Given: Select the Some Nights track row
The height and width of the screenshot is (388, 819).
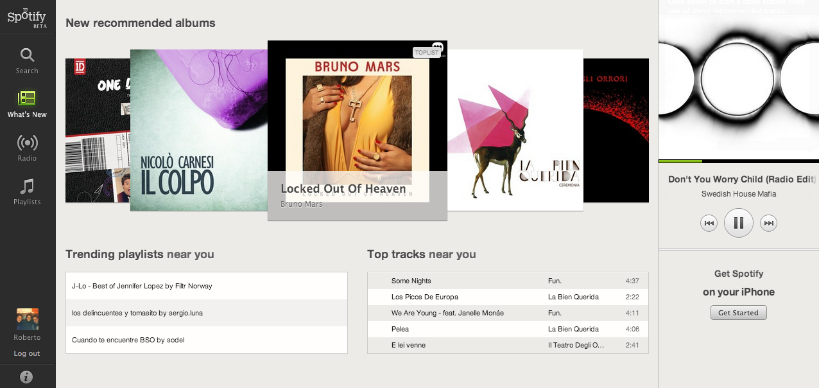Looking at the screenshot, I should coord(508,281).
